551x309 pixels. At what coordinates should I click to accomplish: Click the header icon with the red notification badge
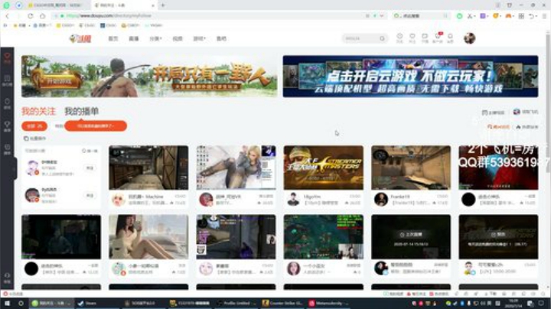point(438,38)
